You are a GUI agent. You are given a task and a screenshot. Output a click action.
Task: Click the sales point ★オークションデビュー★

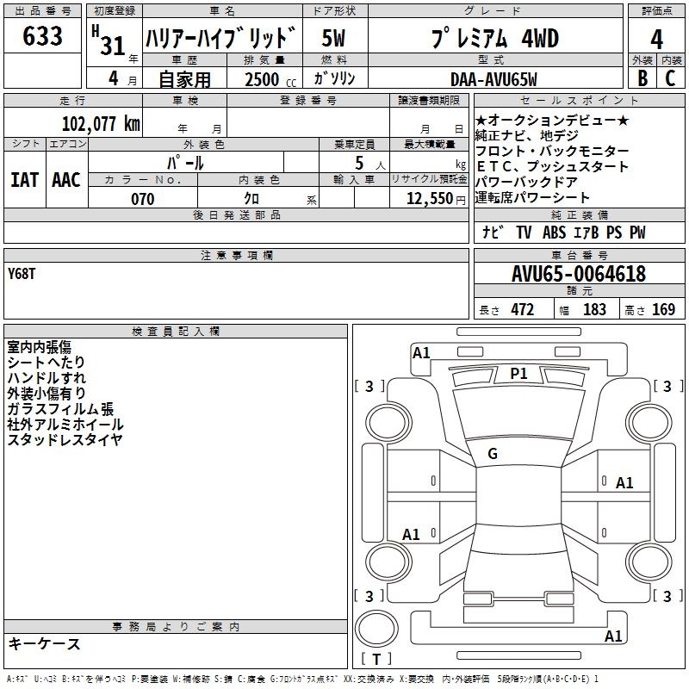pos(552,120)
